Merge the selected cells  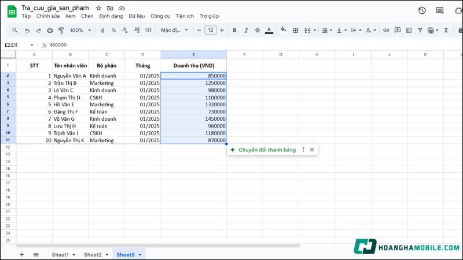[x=307, y=30]
